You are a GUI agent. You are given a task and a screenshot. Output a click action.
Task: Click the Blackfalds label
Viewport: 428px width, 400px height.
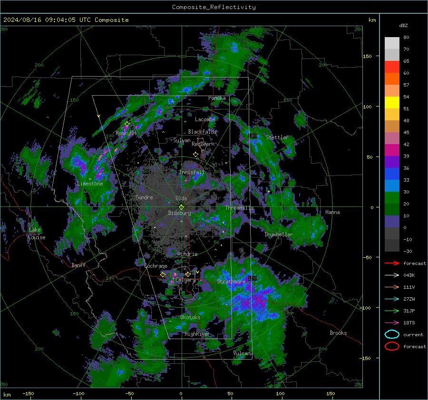202,132
